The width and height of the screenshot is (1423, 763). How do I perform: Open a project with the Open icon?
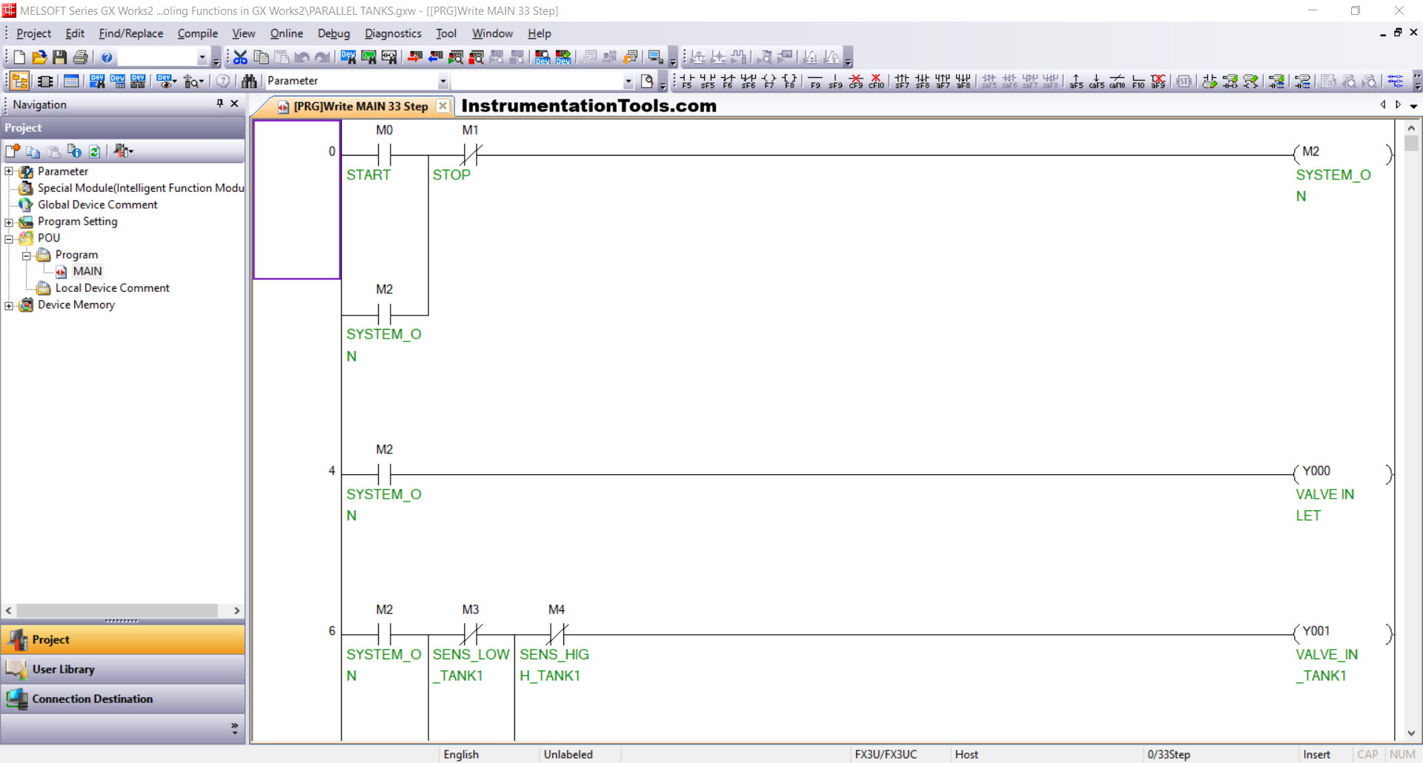39,57
